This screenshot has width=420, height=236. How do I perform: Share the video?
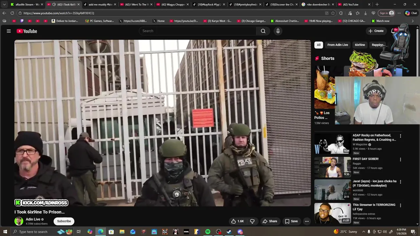pyautogui.click(x=270, y=221)
